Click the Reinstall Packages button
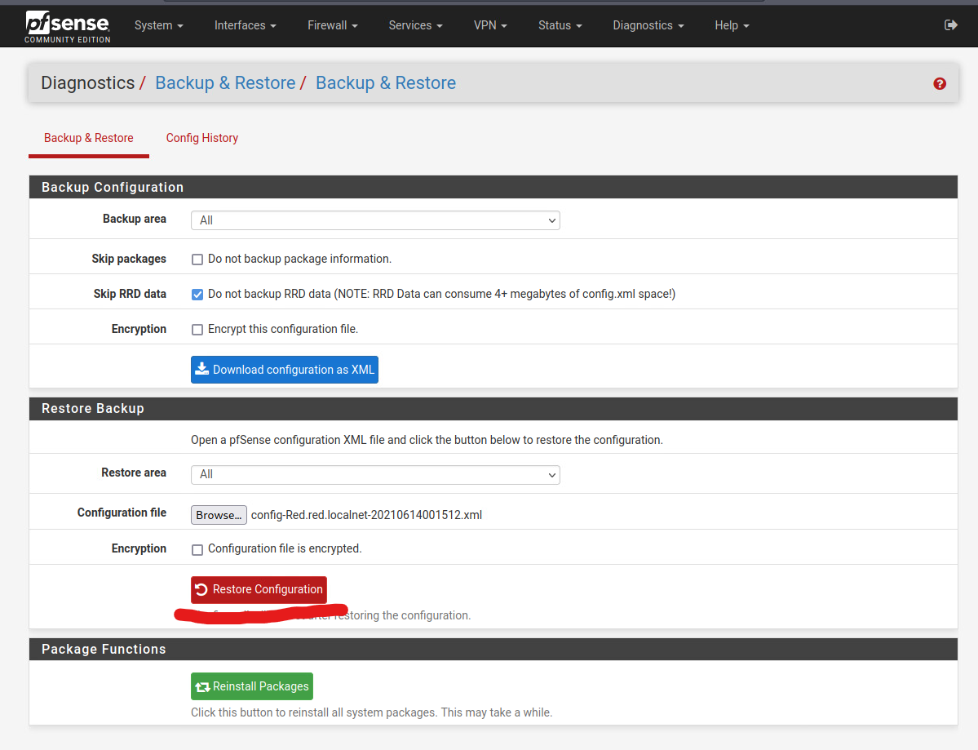 coord(252,686)
